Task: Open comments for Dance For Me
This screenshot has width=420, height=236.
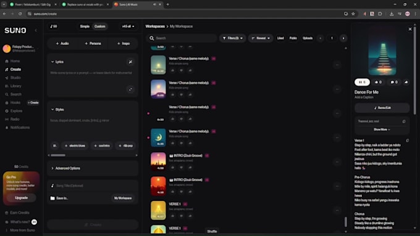Action: click(394, 82)
